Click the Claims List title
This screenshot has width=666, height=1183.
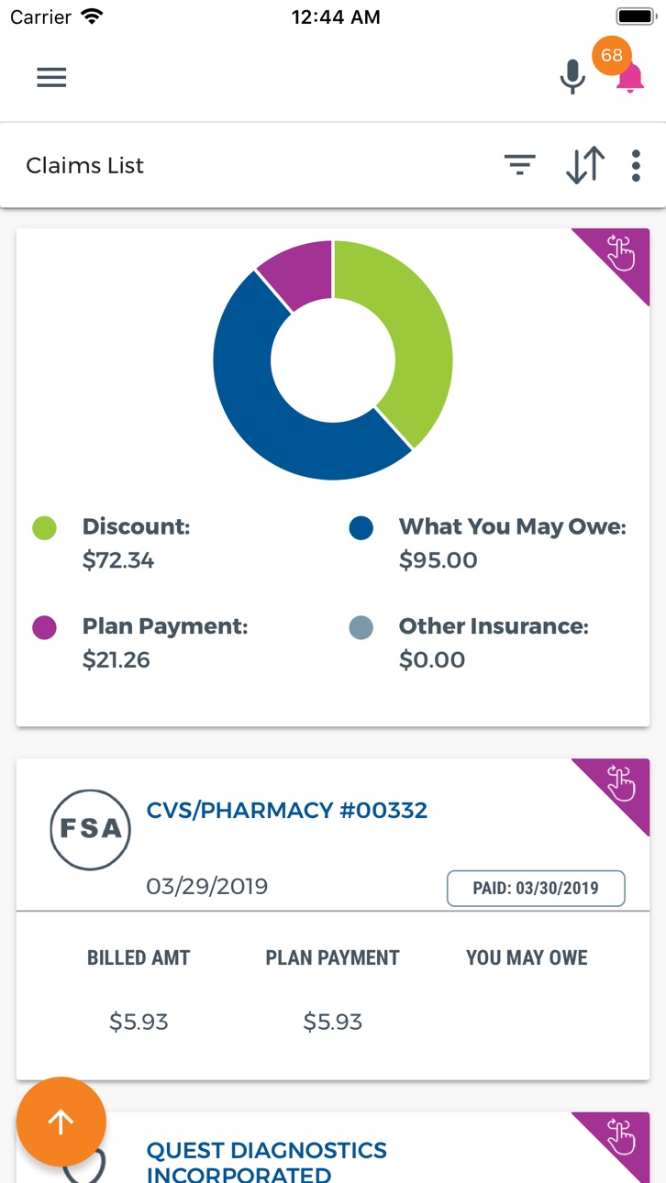(85, 166)
